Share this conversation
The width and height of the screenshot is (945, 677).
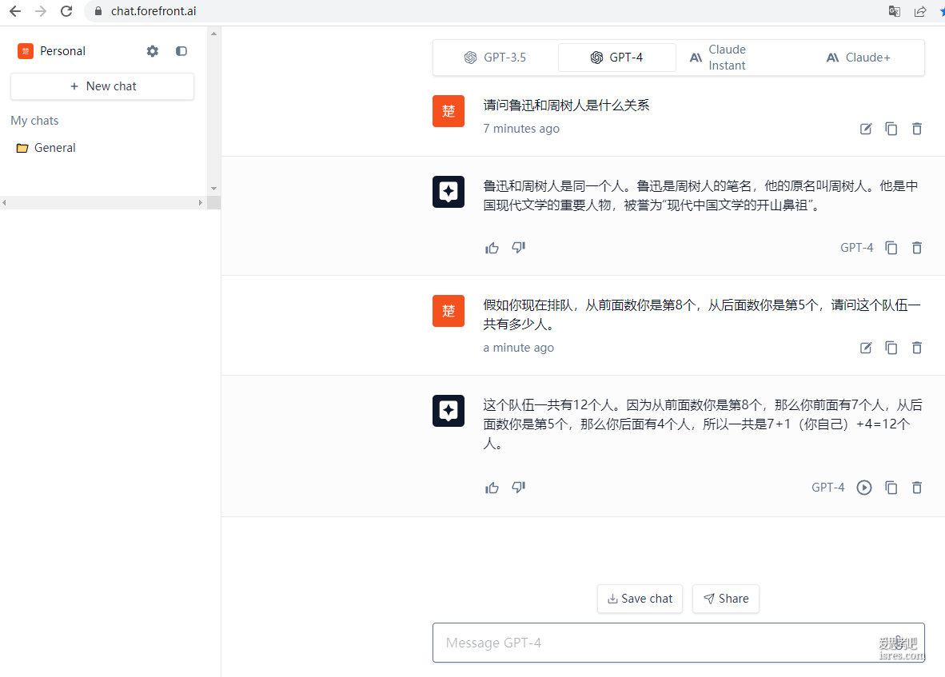[726, 599]
